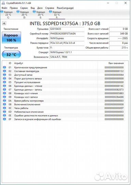This screenshot has width=131, height=185.
Task: Click the transfer mode field PCIe 3.0 x4
Action: tap(67, 43)
